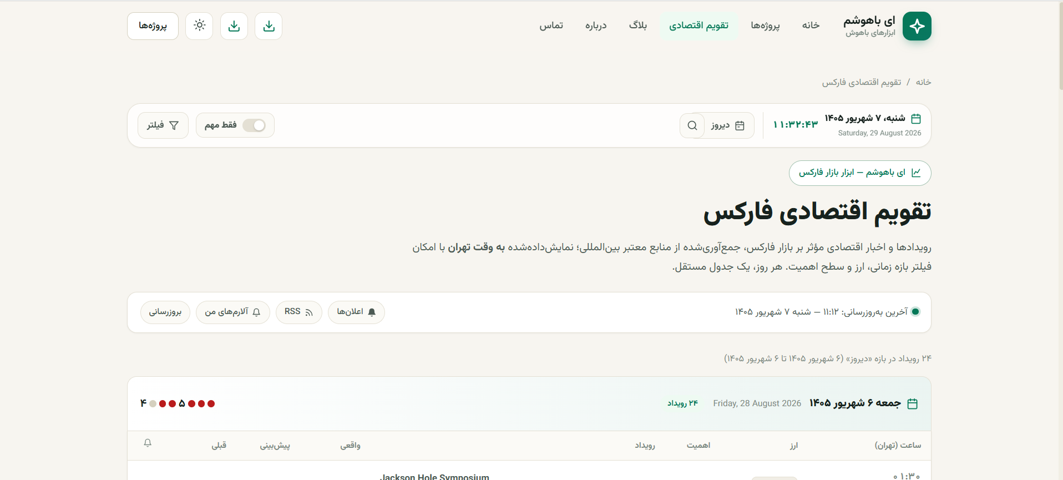Screen dimensions: 1063x480
Task: Toggle the فقط مهم switch
Action: pos(254,125)
